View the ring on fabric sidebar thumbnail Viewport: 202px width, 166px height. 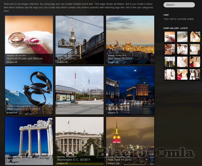pyautogui.click(x=182, y=37)
